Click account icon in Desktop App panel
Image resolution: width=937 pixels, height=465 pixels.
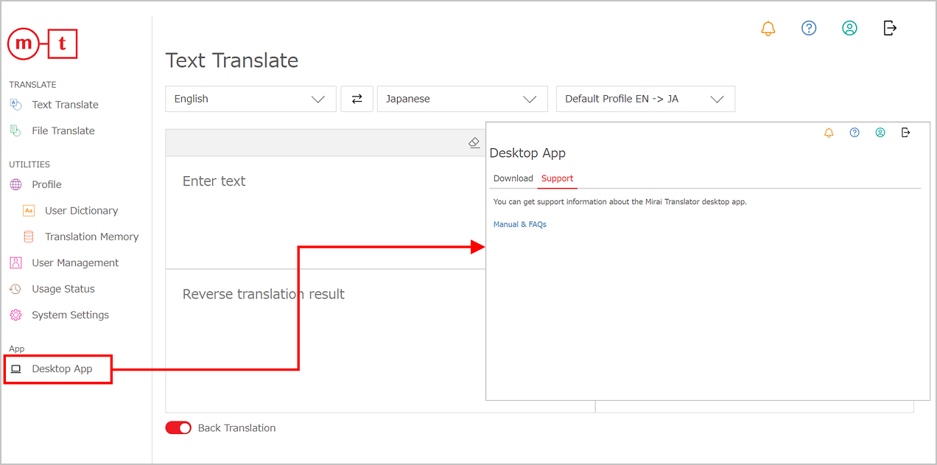point(880,133)
